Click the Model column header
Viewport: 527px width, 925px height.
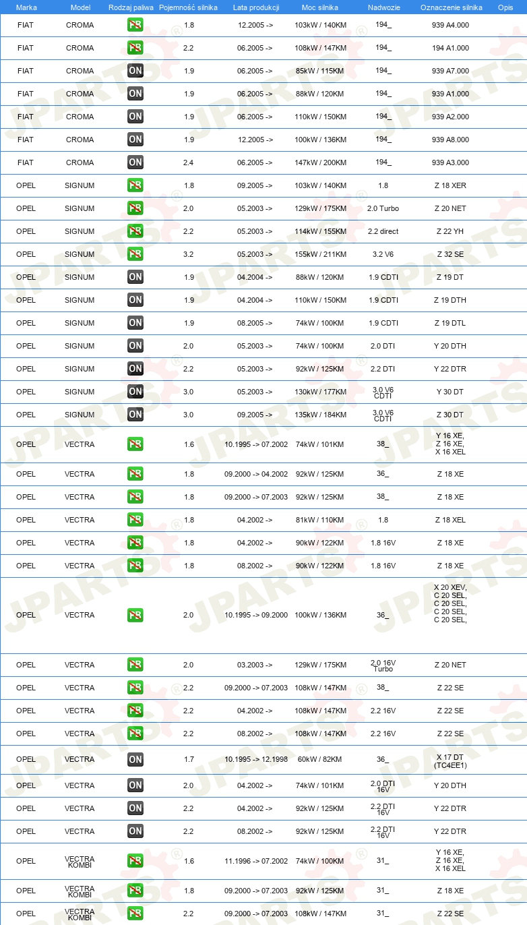coord(80,7)
